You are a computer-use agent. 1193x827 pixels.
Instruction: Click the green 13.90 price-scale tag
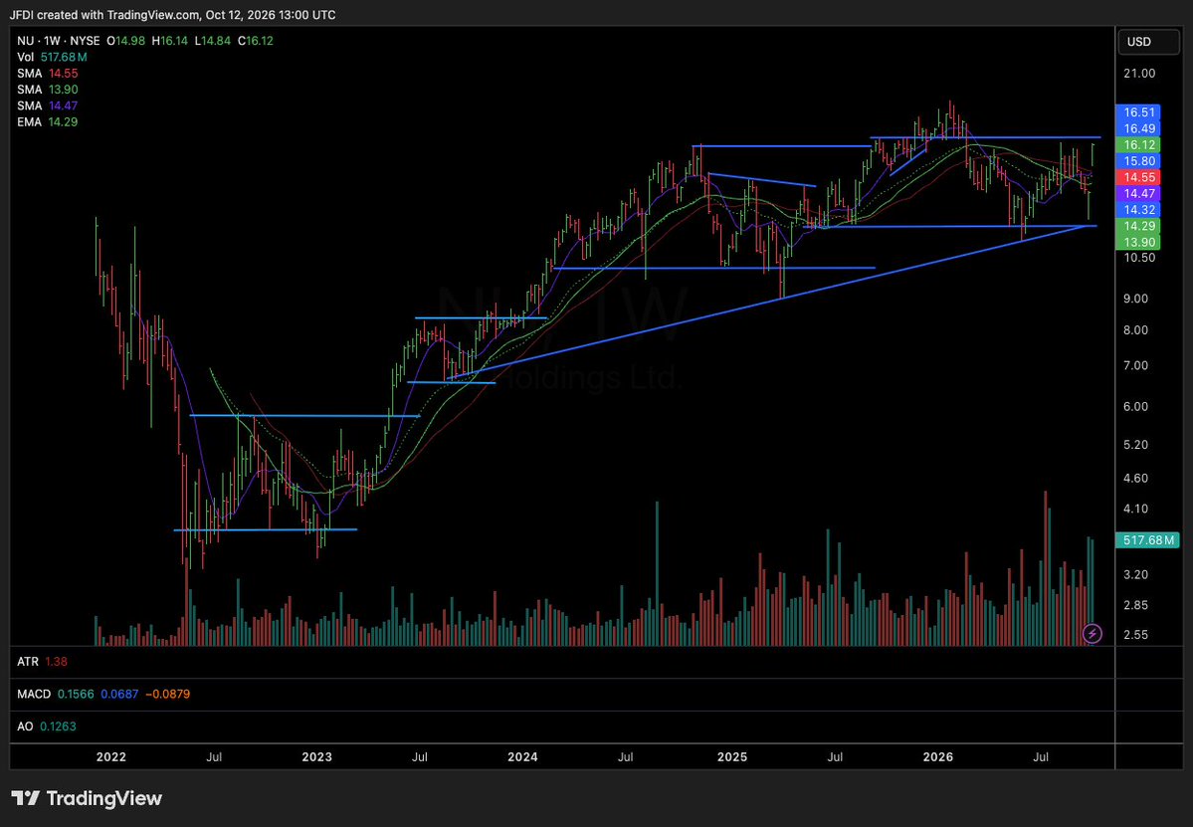point(1138,242)
